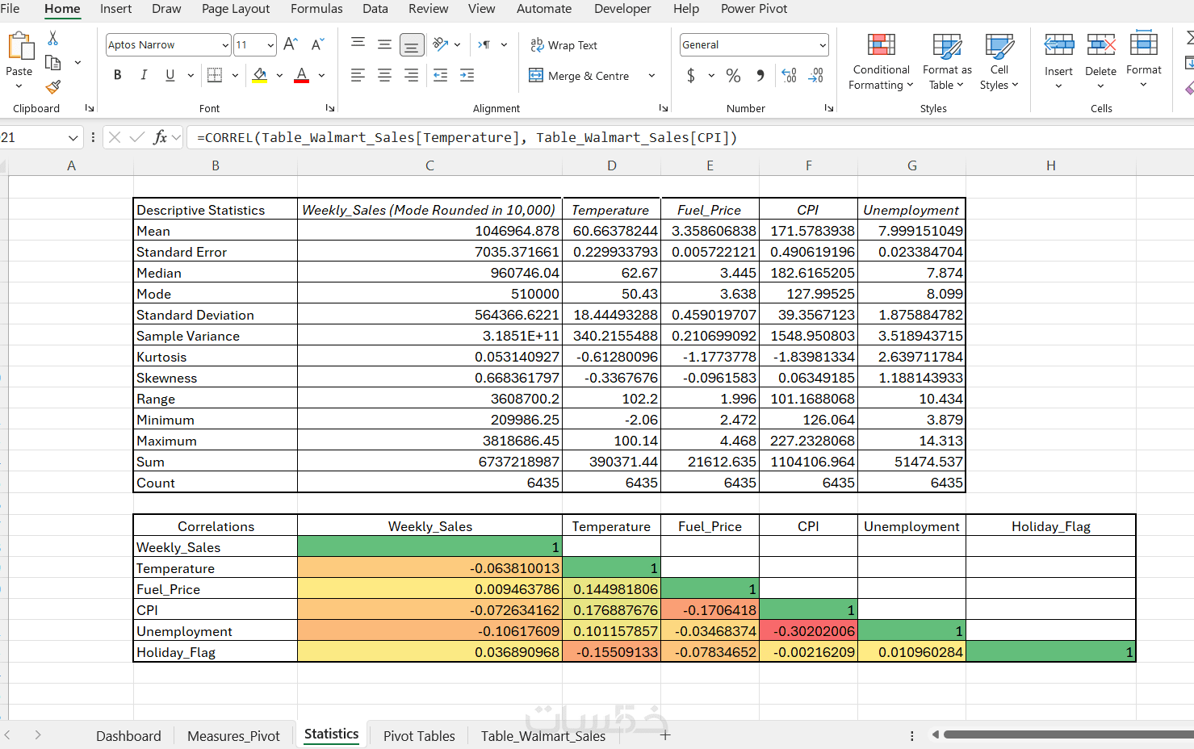
Task: Open the font size dropdown
Action: 270,45
